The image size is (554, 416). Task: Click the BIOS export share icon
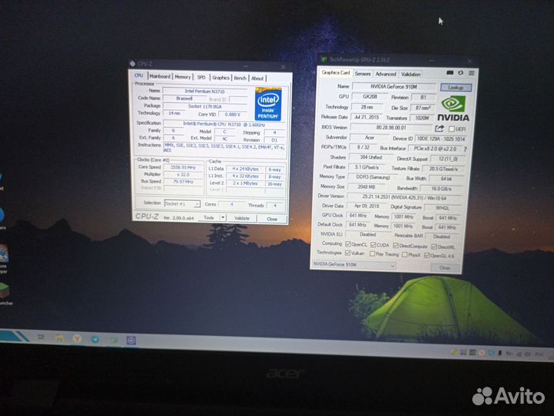coord(439,129)
